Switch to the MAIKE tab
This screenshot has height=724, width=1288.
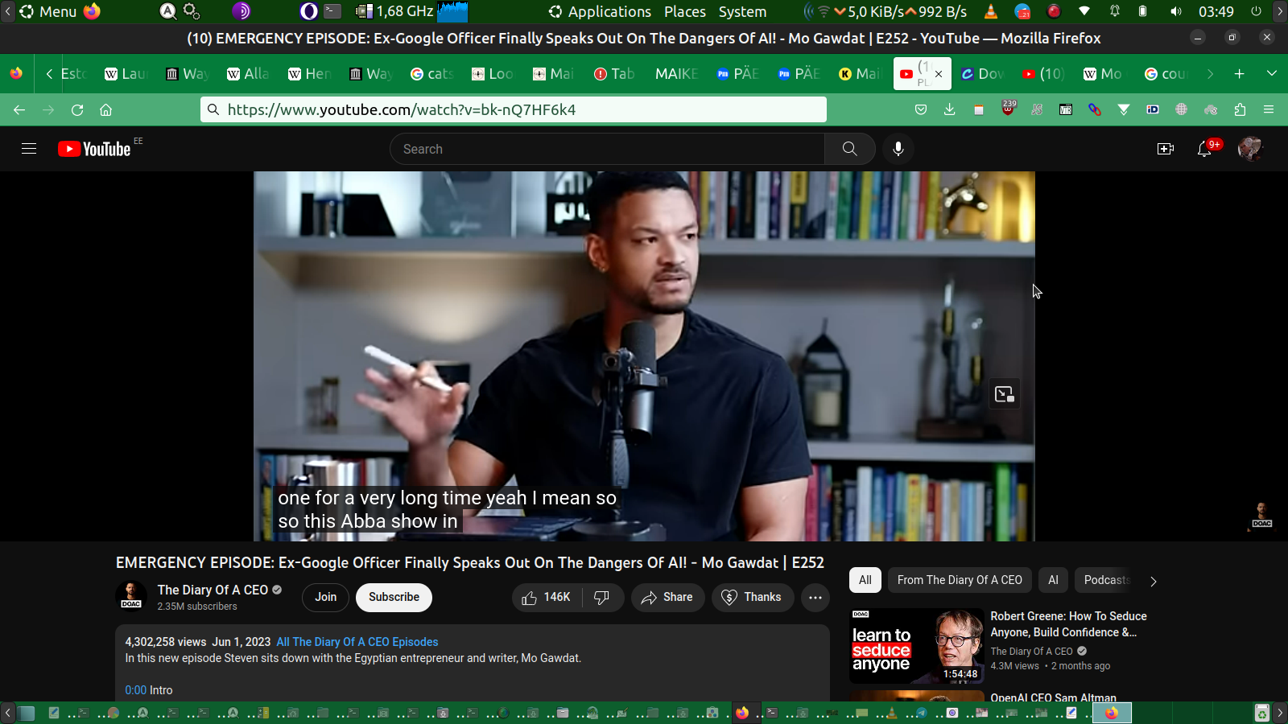pyautogui.click(x=676, y=74)
